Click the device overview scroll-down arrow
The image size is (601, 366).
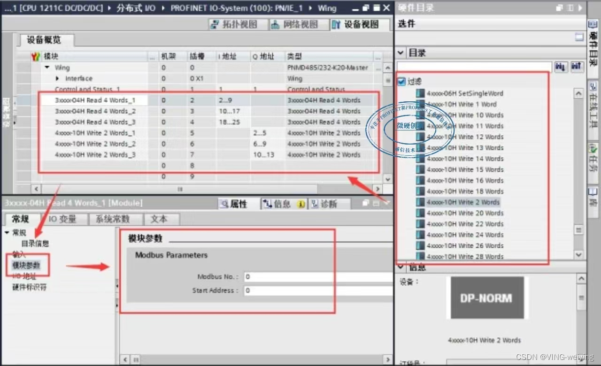[387, 179]
